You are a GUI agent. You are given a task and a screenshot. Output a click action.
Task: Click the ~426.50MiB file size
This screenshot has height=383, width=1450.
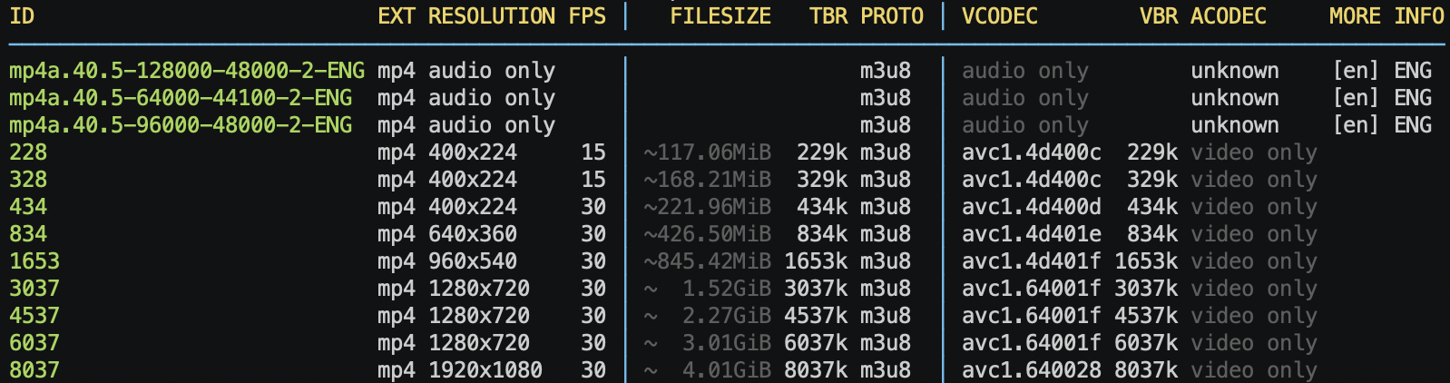[x=707, y=234]
